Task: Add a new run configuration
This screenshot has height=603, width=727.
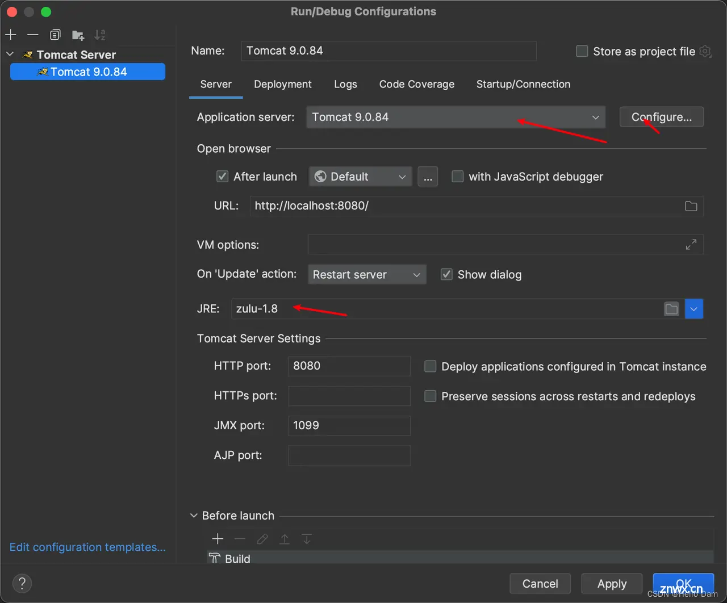Action: point(11,35)
